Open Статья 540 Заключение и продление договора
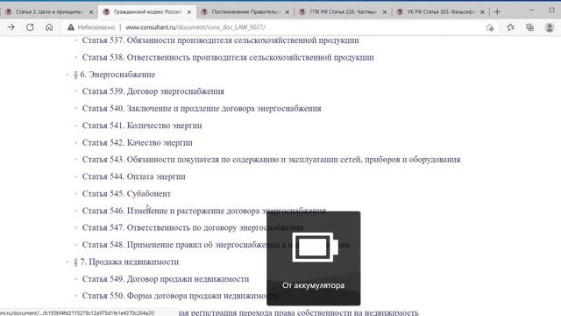The width and height of the screenshot is (561, 316). [202, 109]
